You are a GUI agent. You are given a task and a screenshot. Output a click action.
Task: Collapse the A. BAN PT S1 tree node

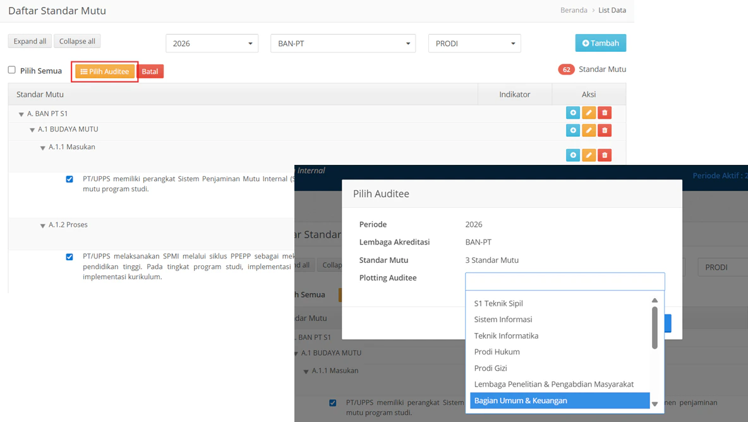[x=21, y=114]
